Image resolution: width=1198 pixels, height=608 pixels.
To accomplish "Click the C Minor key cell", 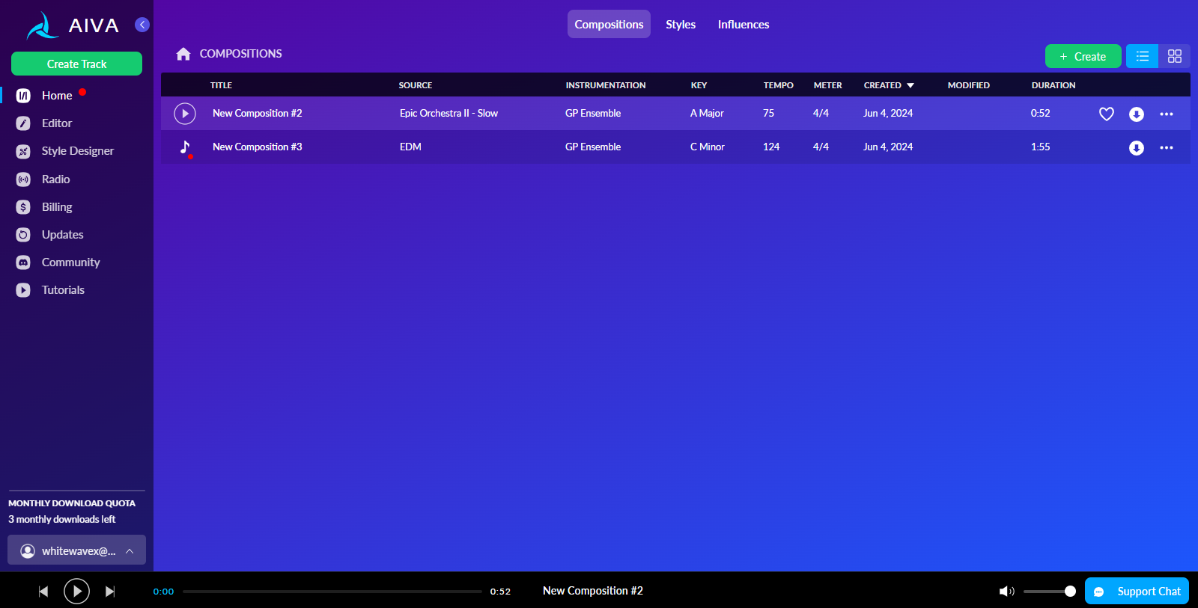I will click(708, 147).
